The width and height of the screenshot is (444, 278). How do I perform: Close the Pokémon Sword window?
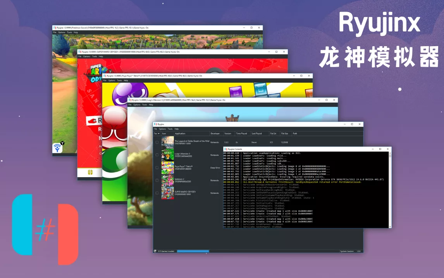tap(259, 28)
